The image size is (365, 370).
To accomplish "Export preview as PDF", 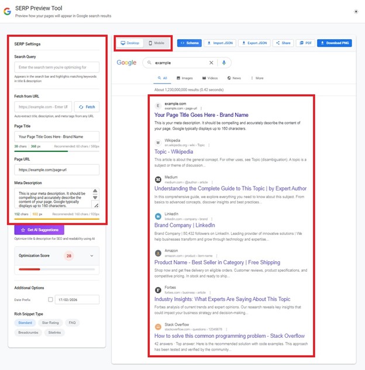I will [306, 43].
